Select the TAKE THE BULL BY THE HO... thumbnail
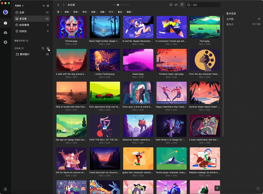 (x=105, y=126)
